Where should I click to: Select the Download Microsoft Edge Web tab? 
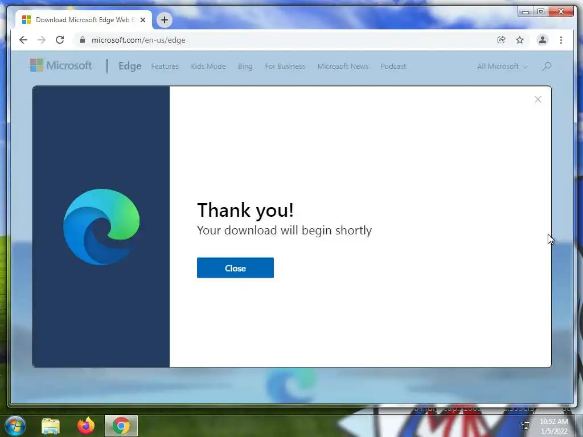[x=83, y=20]
